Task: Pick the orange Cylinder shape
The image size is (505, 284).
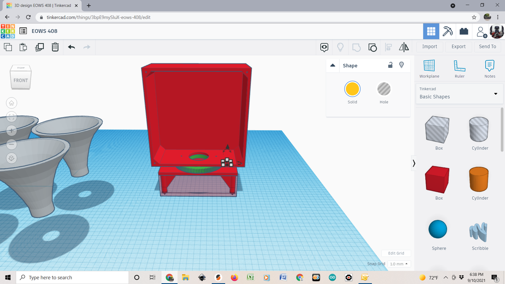Action: pyautogui.click(x=480, y=179)
